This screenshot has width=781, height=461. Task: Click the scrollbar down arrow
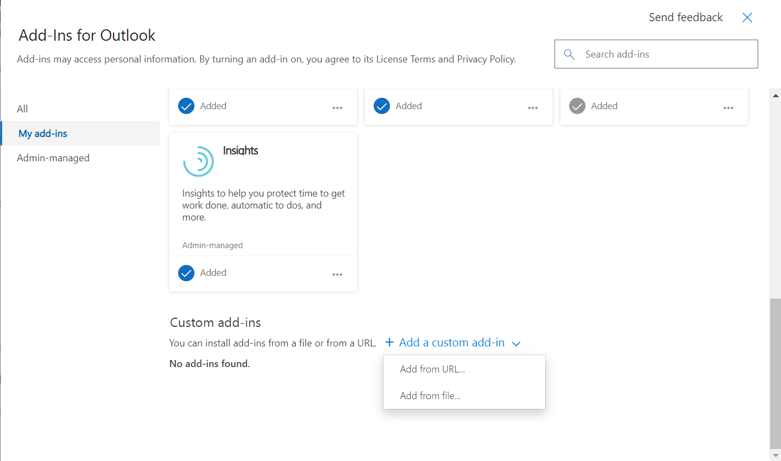776,456
